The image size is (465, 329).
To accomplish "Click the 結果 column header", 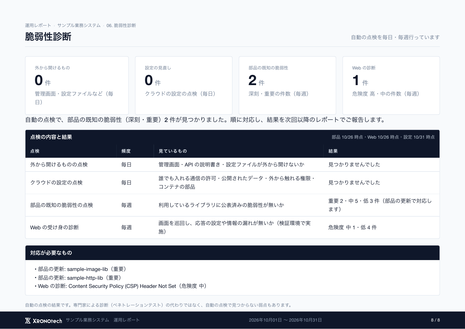I will pos(333,151).
